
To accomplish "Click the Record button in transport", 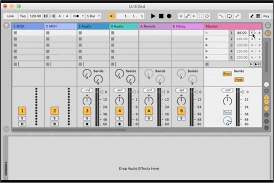I will coord(169,16).
